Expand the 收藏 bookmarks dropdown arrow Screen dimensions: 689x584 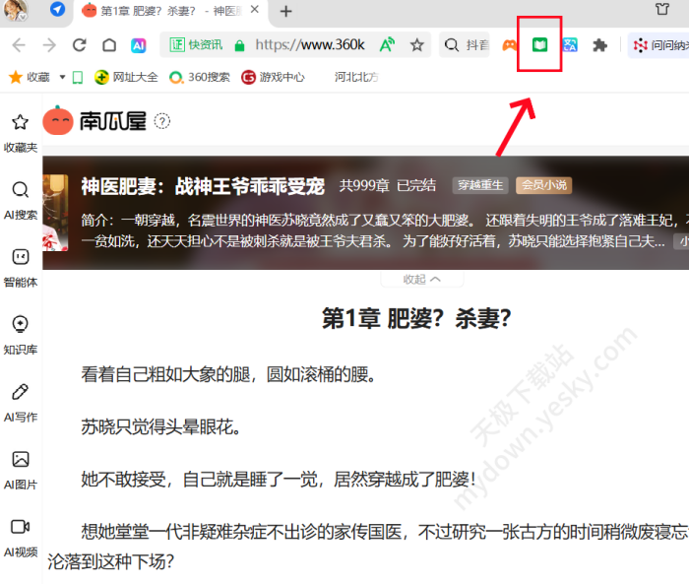pyautogui.click(x=63, y=77)
